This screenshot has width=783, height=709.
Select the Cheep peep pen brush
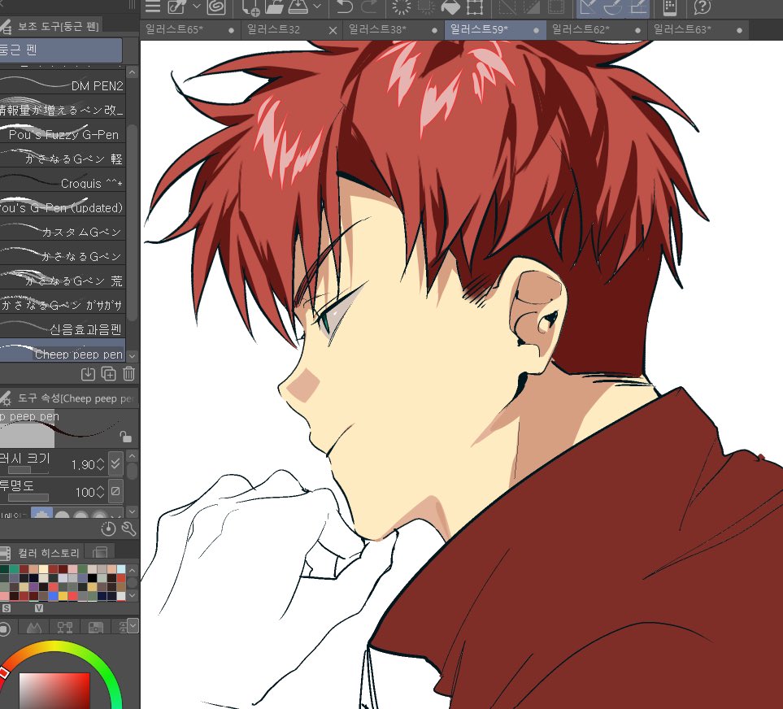coord(63,351)
